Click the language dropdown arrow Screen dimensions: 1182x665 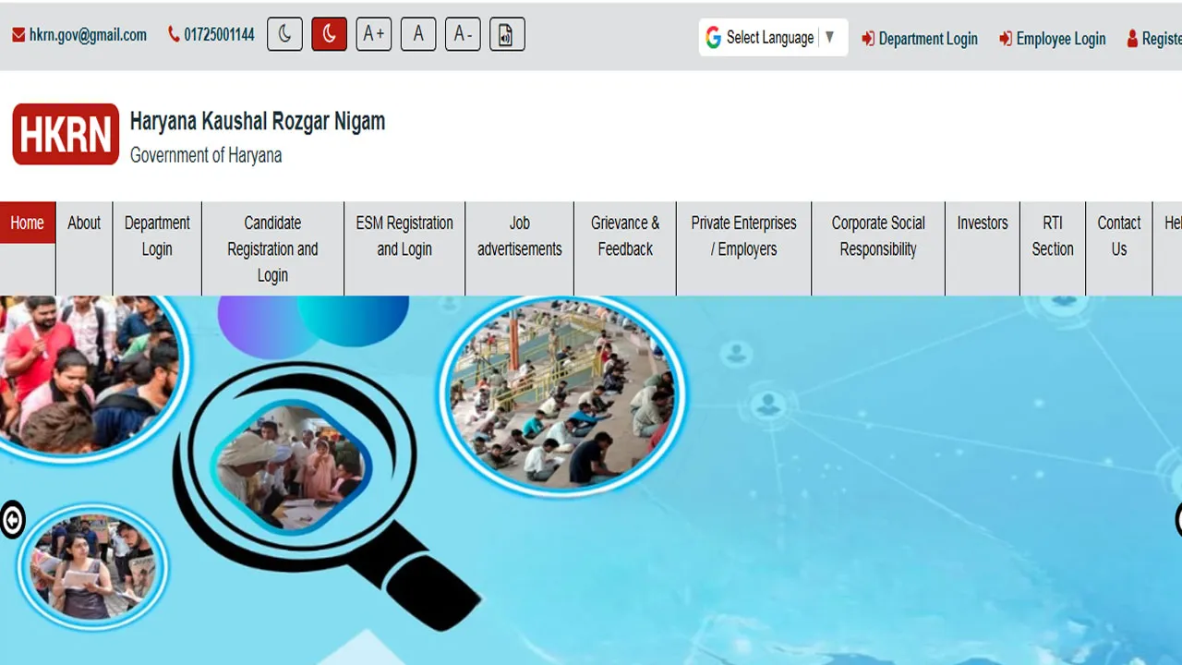829,37
